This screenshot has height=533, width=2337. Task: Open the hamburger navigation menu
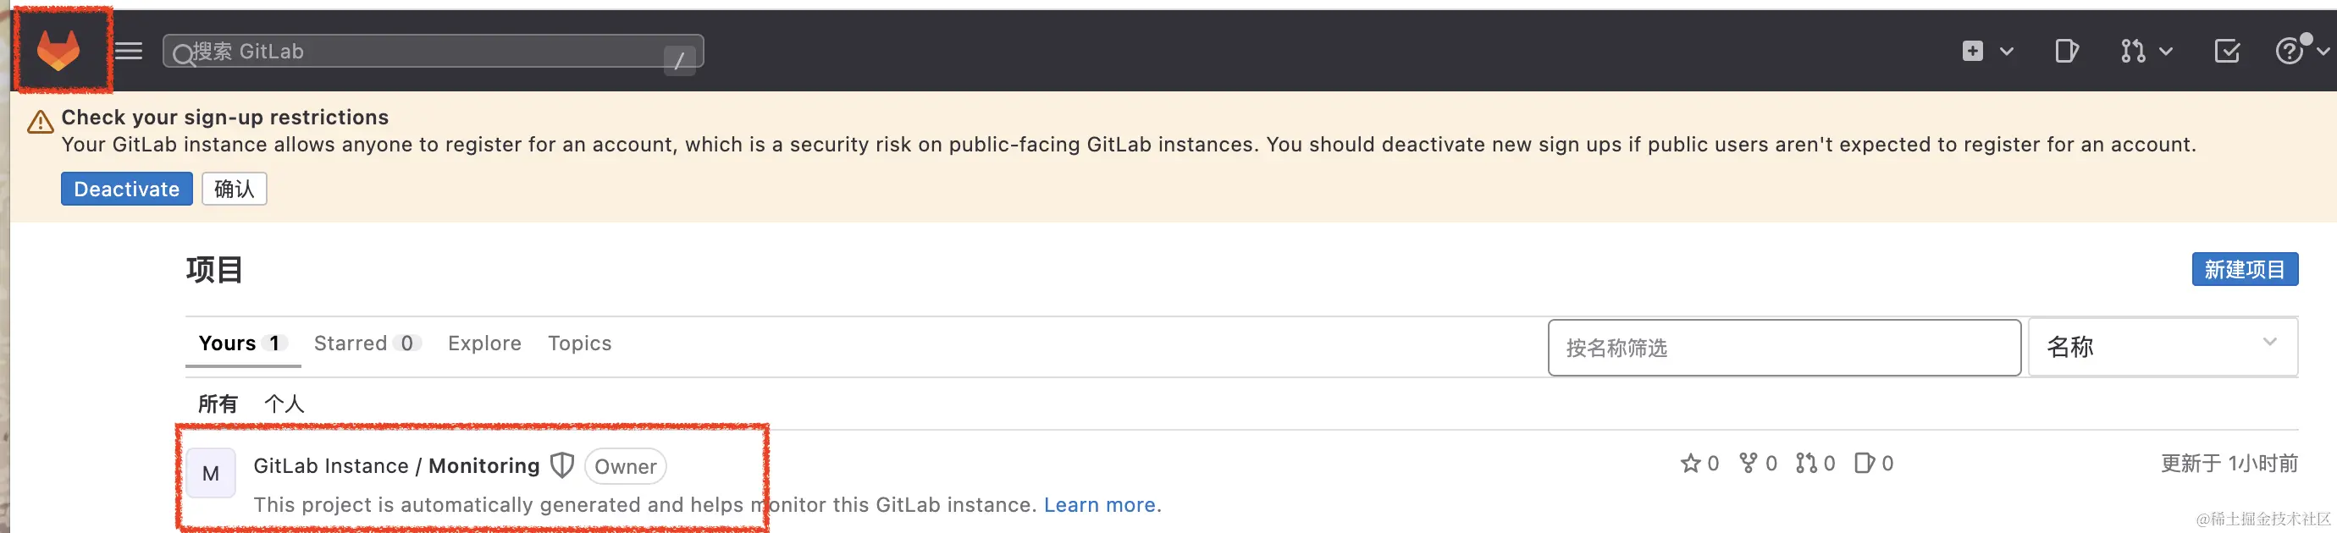(129, 51)
